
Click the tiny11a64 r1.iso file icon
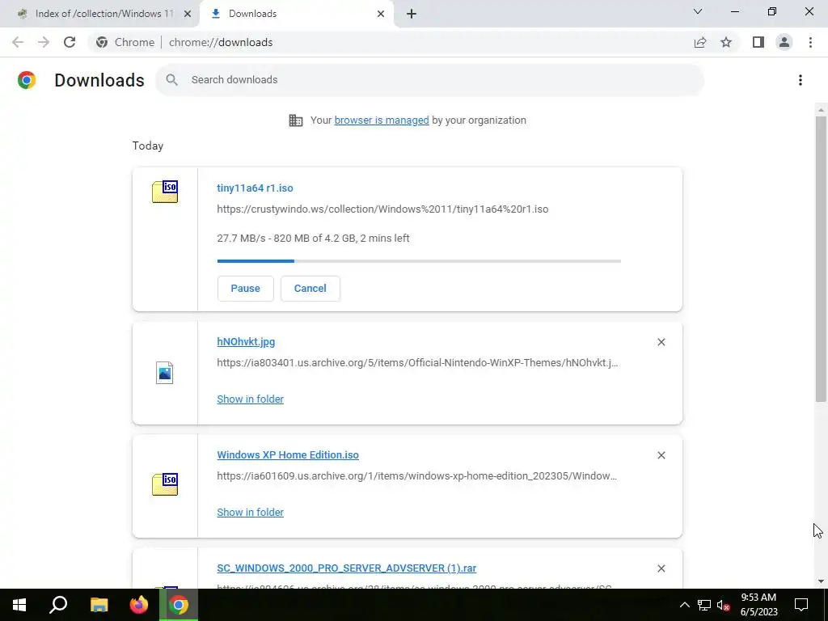[165, 191]
